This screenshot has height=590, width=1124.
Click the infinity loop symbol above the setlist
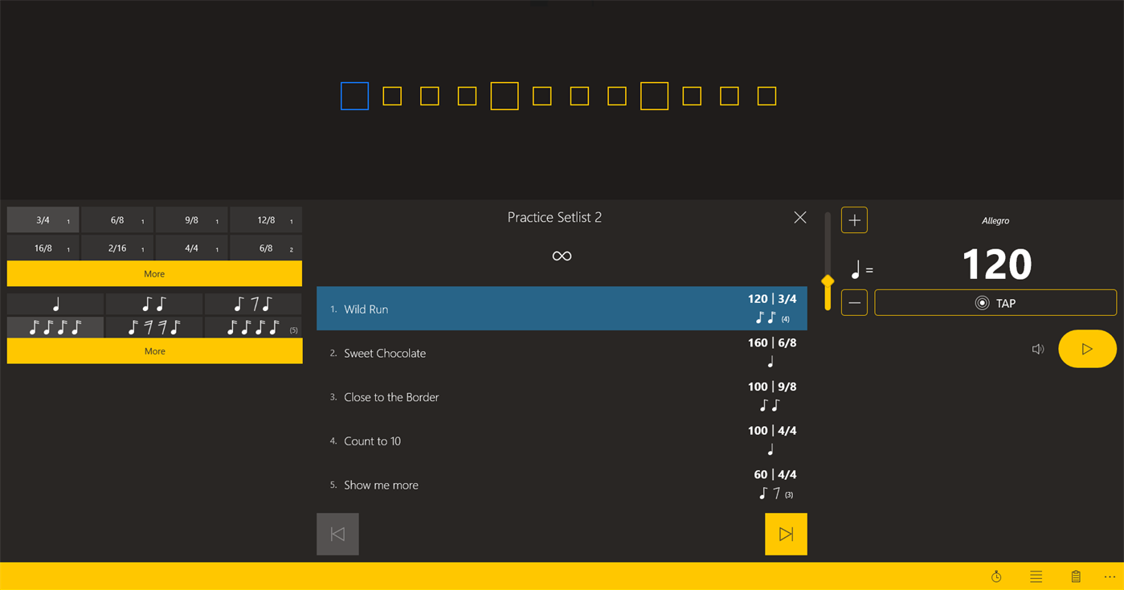(562, 256)
